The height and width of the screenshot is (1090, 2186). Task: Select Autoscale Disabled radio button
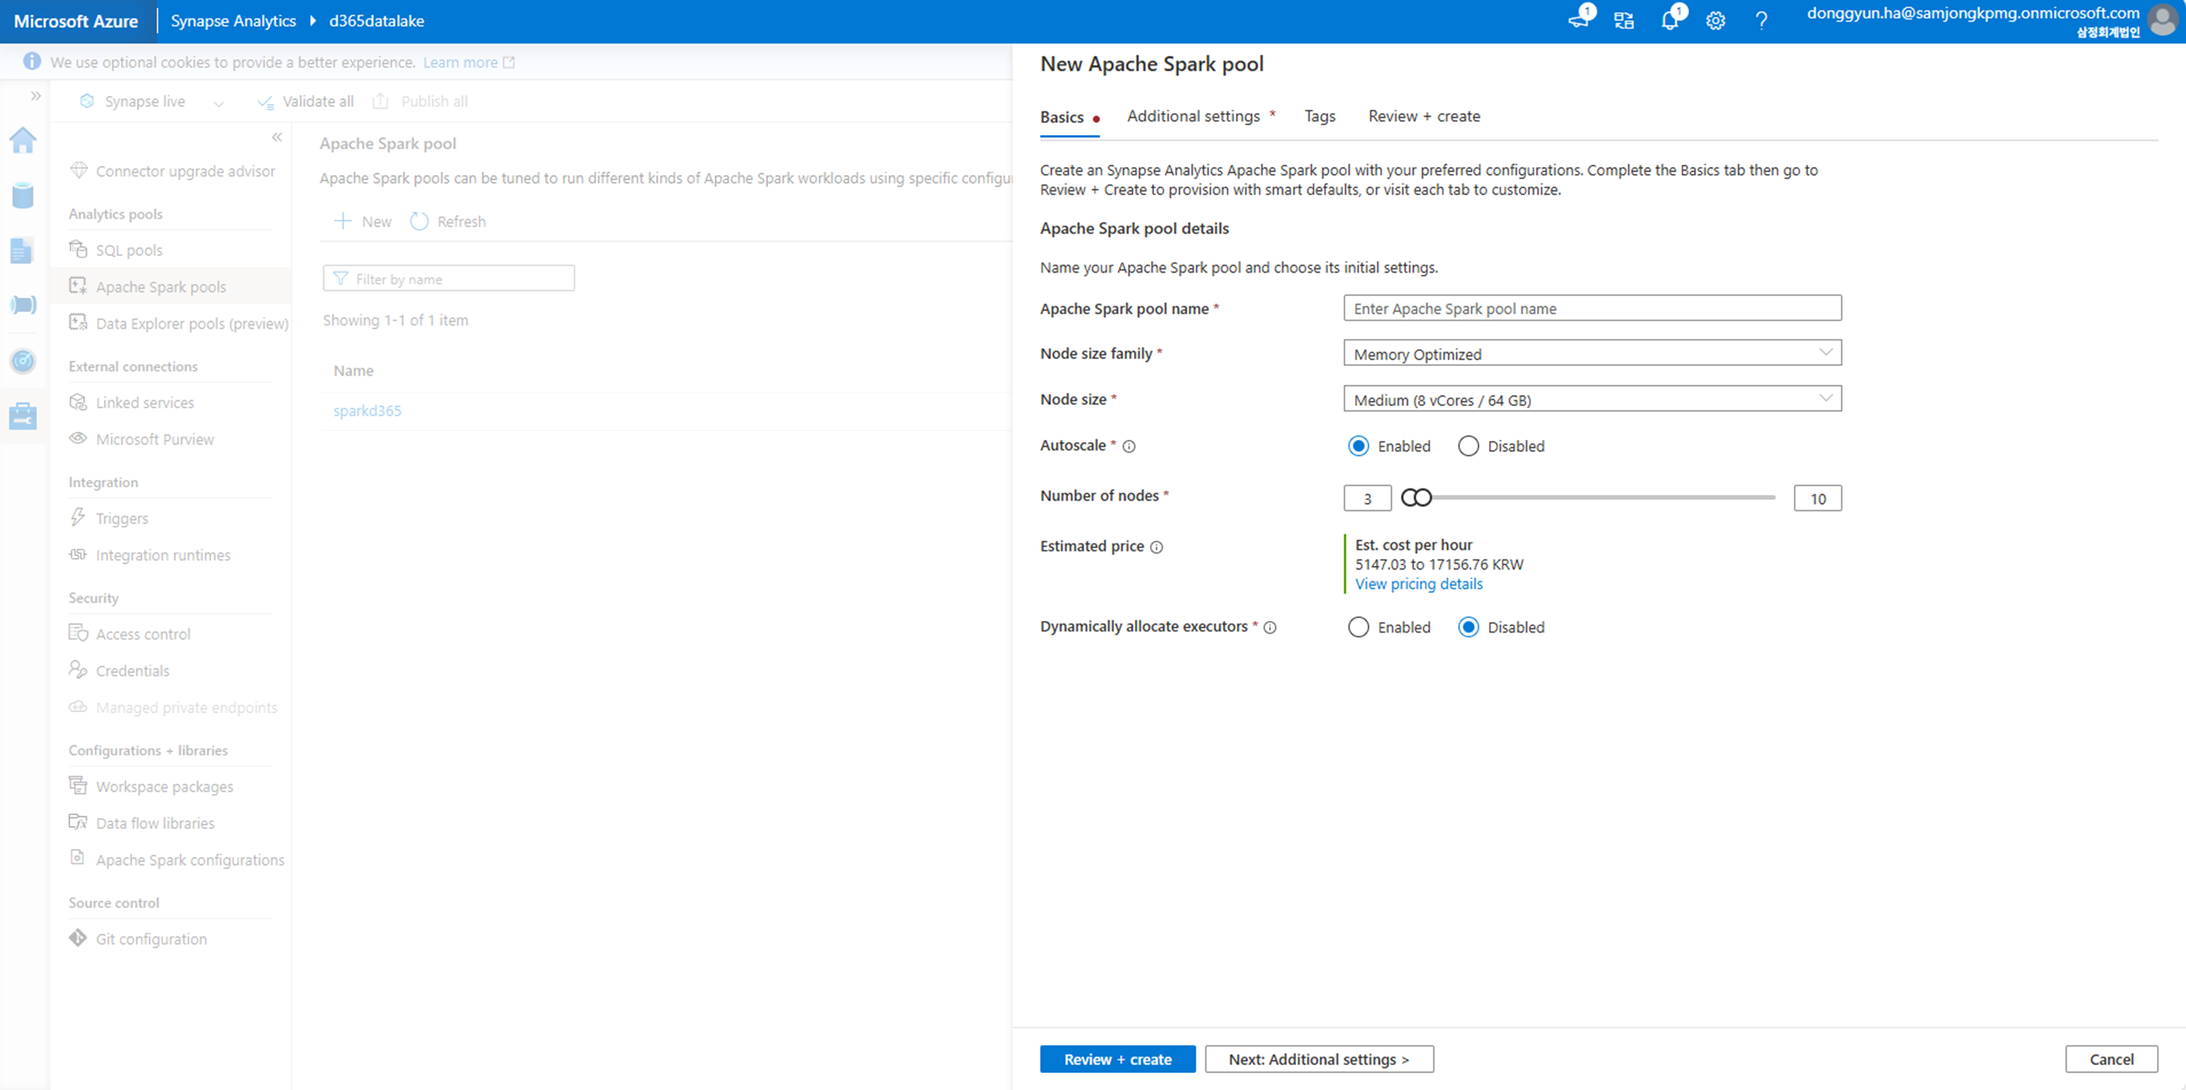[1468, 446]
